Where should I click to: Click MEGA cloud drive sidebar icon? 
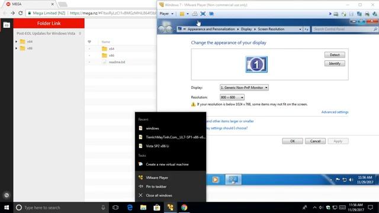pyautogui.click(x=7, y=25)
